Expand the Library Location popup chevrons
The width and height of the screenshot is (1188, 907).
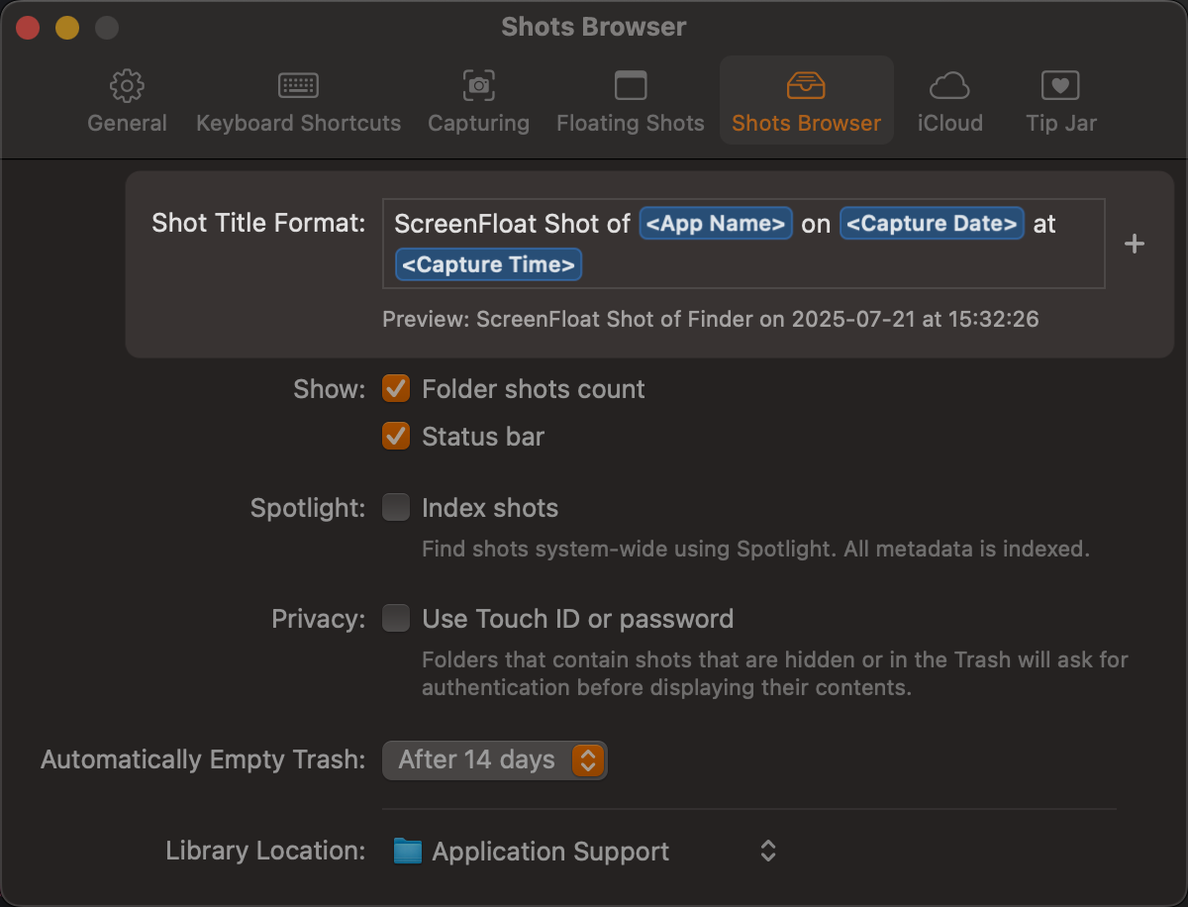[767, 852]
